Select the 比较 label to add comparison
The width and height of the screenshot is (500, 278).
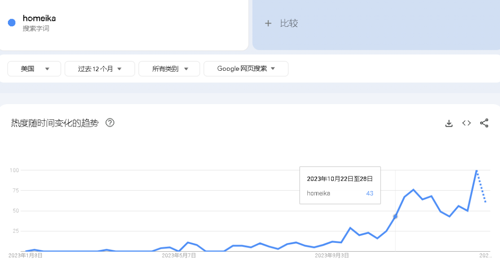pyautogui.click(x=289, y=23)
